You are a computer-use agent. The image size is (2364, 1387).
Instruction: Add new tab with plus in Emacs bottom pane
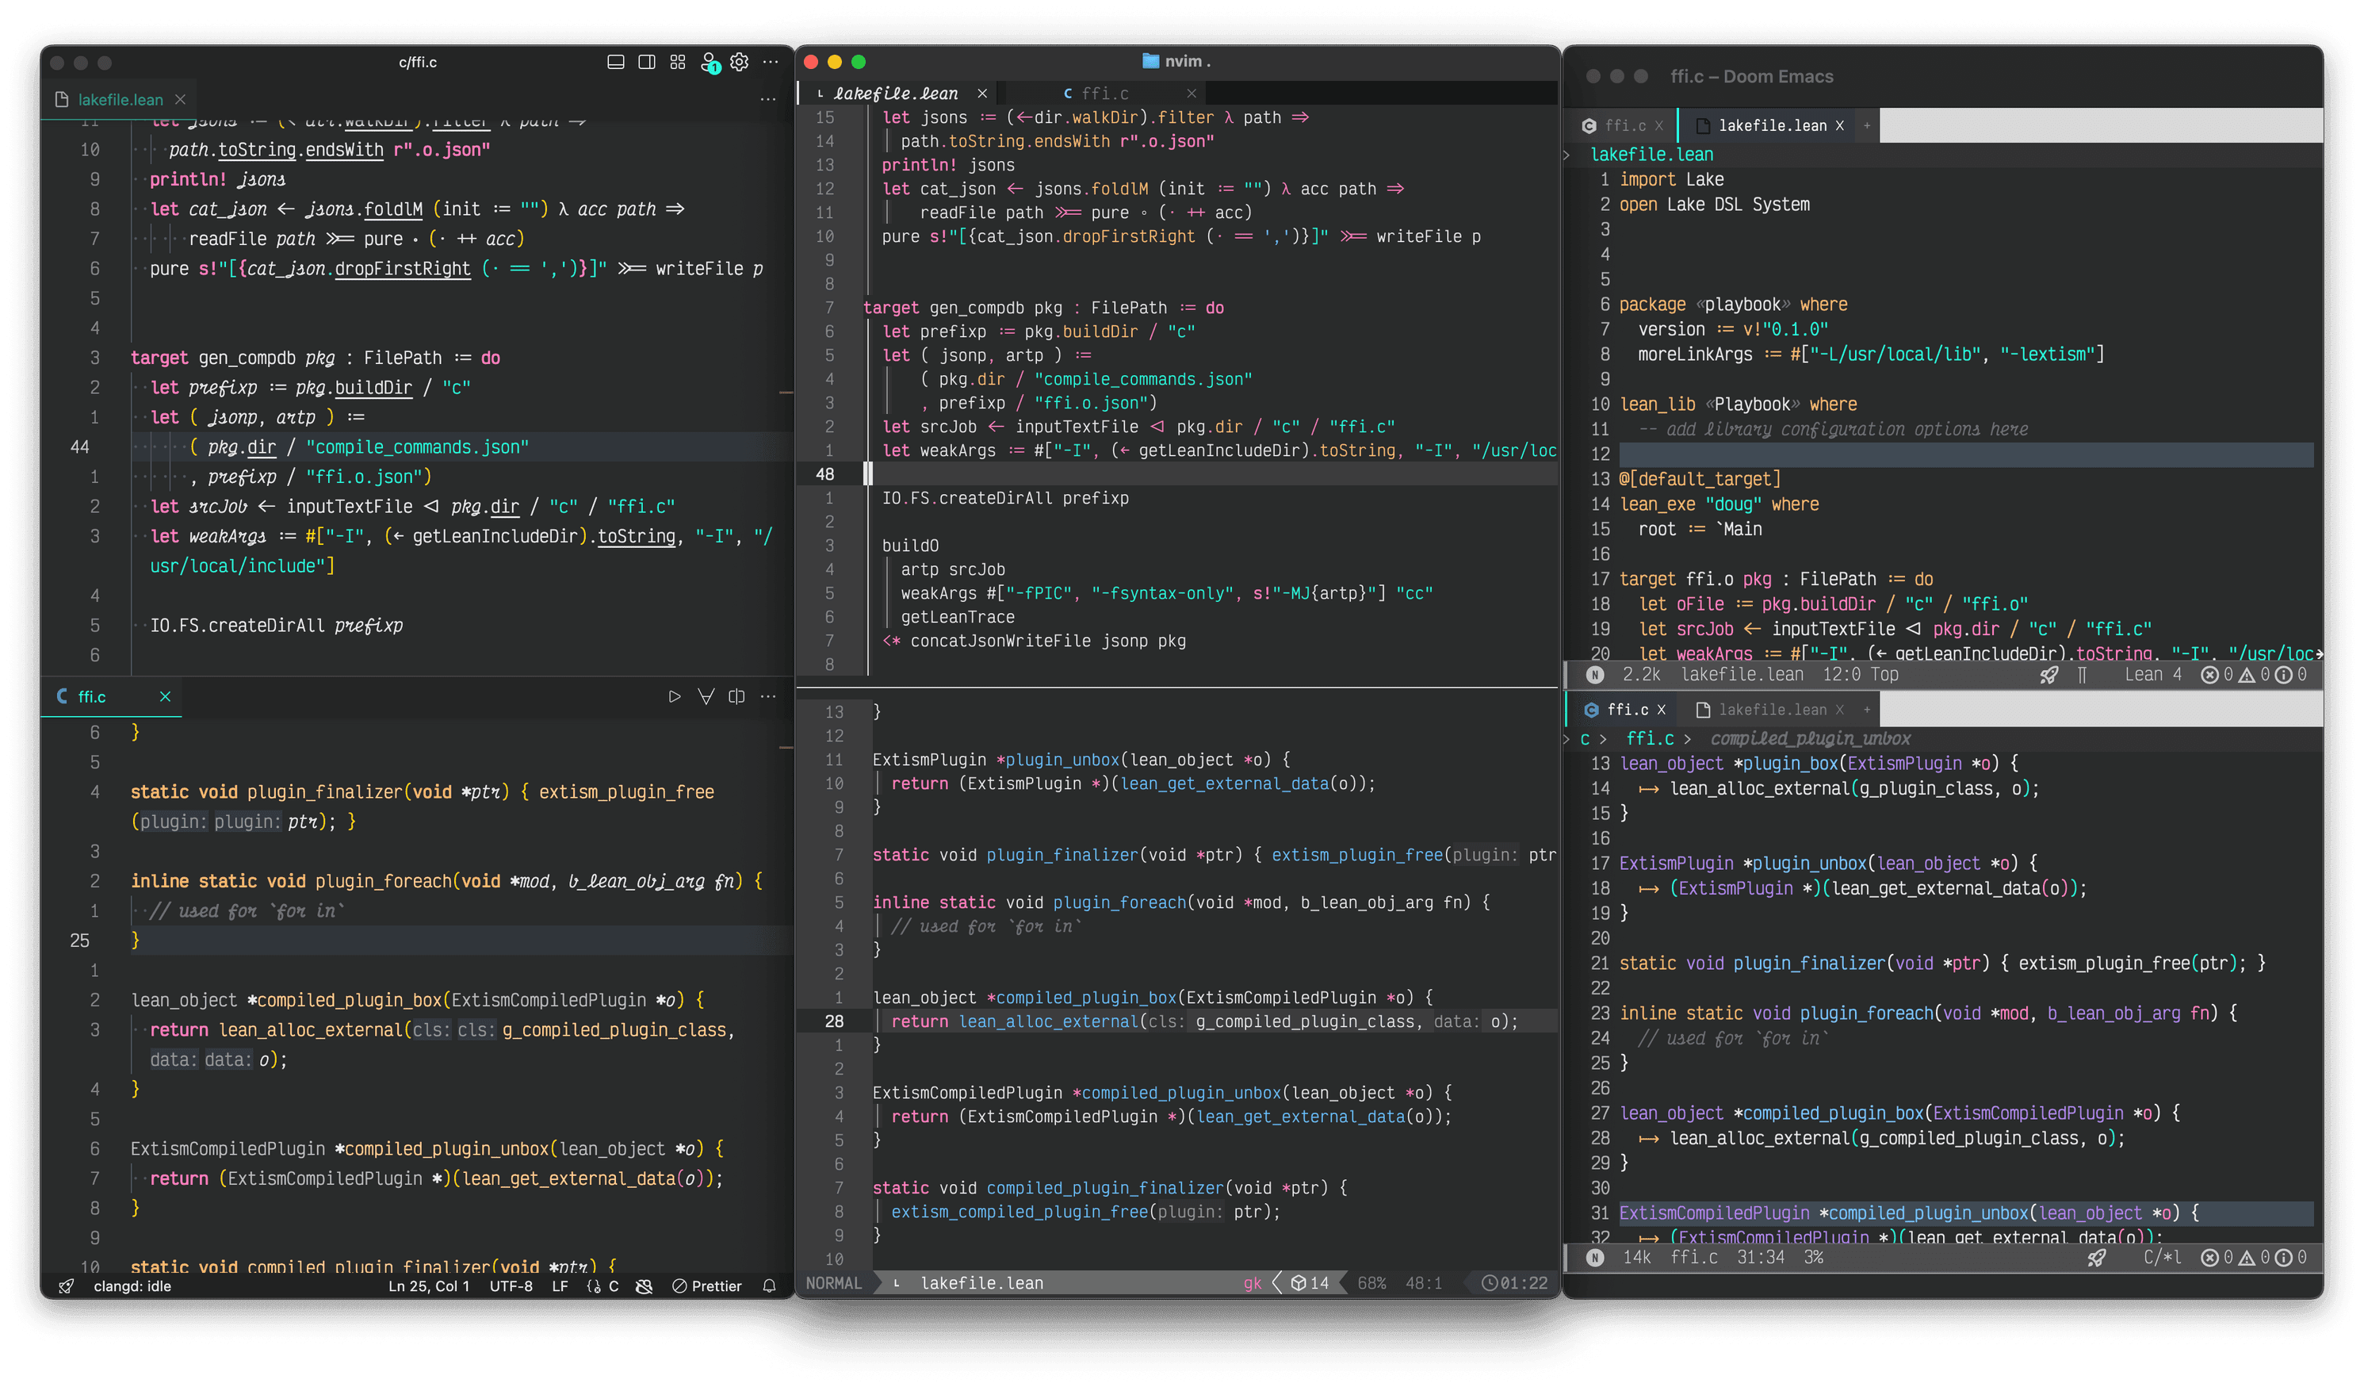(x=1867, y=710)
